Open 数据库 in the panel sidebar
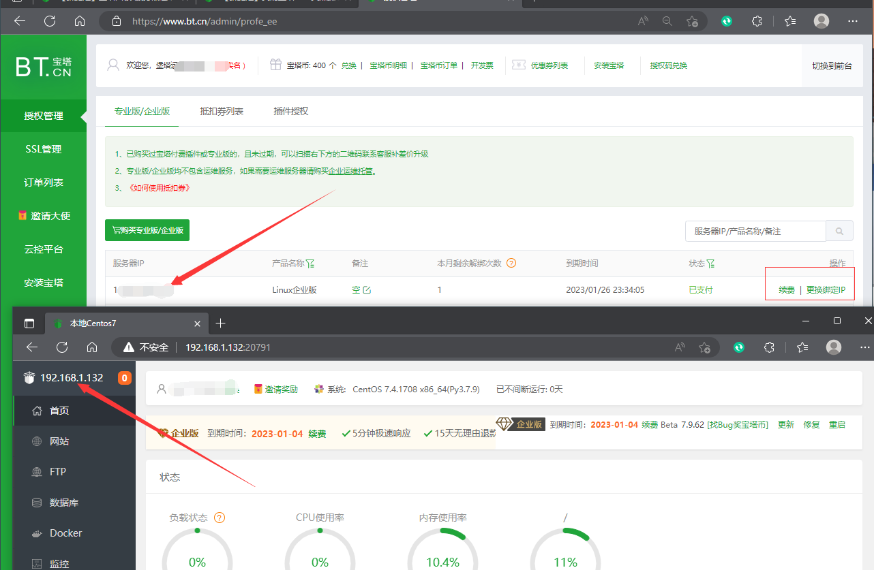 [74, 503]
